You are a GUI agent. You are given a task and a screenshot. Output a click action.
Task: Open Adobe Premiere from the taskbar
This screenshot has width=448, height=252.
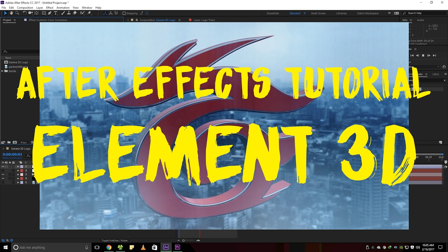pos(177,247)
